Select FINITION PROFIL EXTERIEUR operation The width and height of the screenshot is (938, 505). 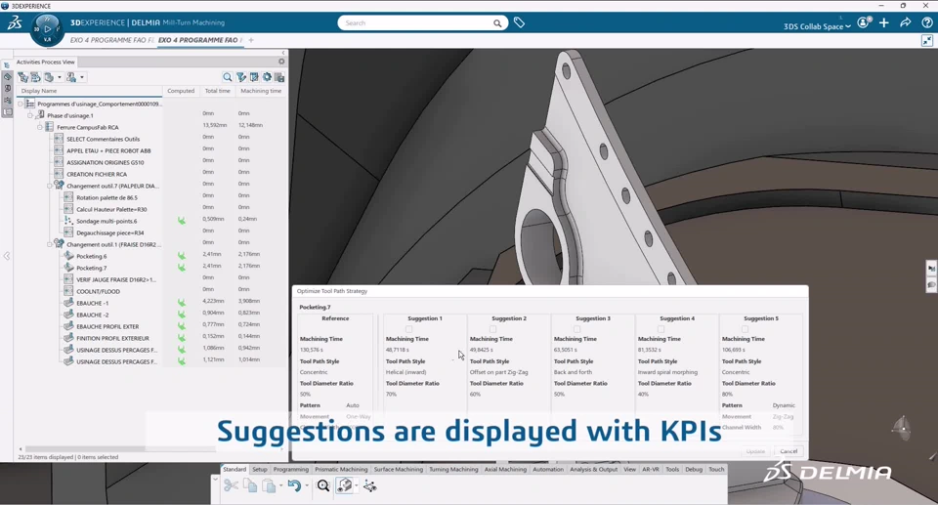tap(112, 339)
